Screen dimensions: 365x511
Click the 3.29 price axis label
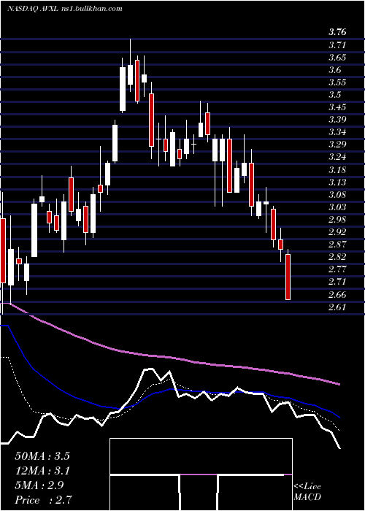337,145
